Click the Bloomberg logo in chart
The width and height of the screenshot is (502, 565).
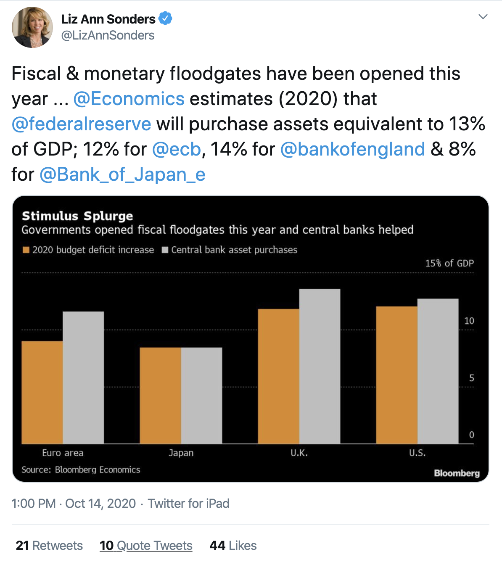[457, 473]
